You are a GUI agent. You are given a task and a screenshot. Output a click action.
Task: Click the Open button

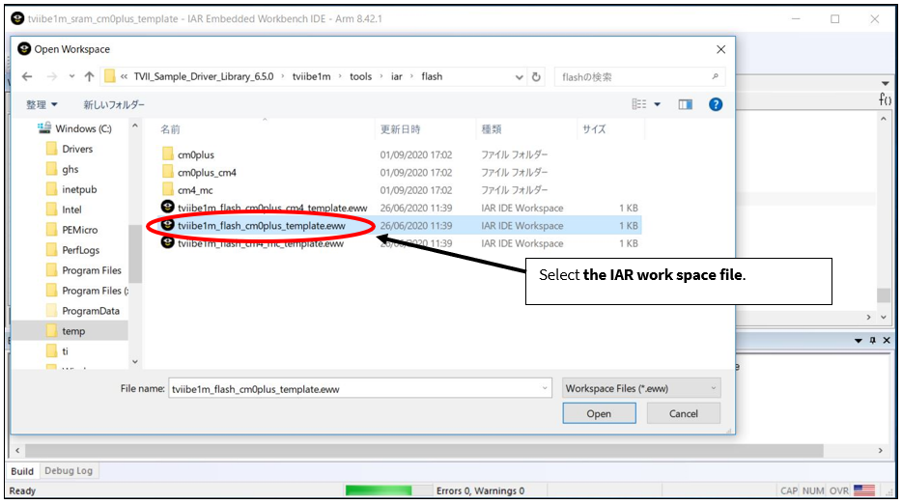click(x=599, y=413)
